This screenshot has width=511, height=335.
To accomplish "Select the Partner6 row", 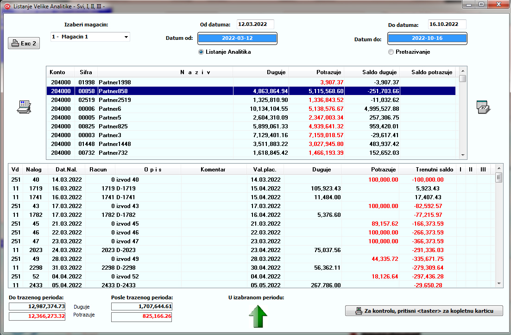I will 251,109.
